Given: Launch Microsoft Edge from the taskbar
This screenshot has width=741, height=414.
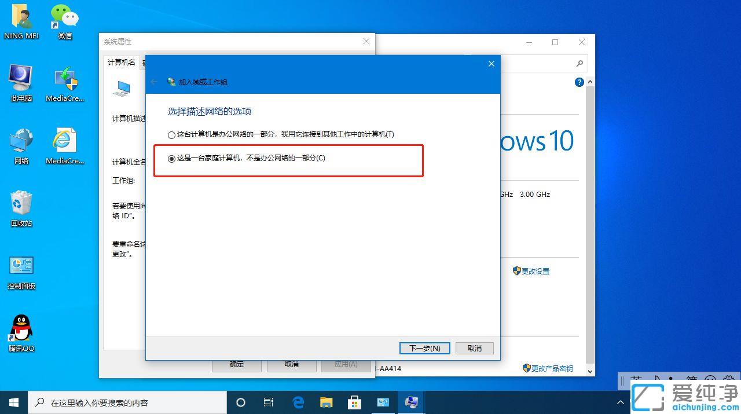Looking at the screenshot, I should pos(298,402).
